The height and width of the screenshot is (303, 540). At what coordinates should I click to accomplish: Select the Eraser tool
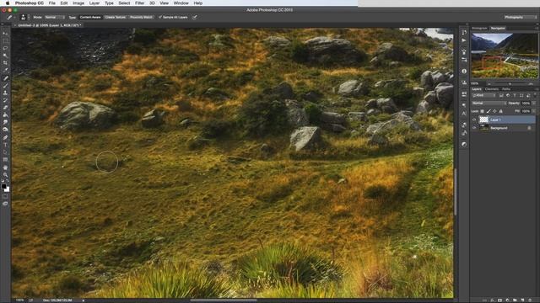point(5,108)
